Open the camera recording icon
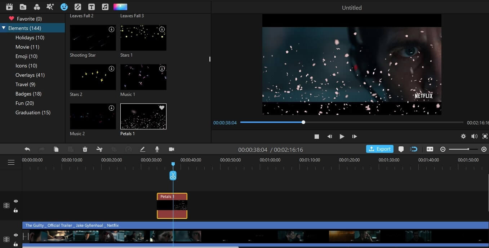This screenshot has height=248, width=489. (x=172, y=149)
